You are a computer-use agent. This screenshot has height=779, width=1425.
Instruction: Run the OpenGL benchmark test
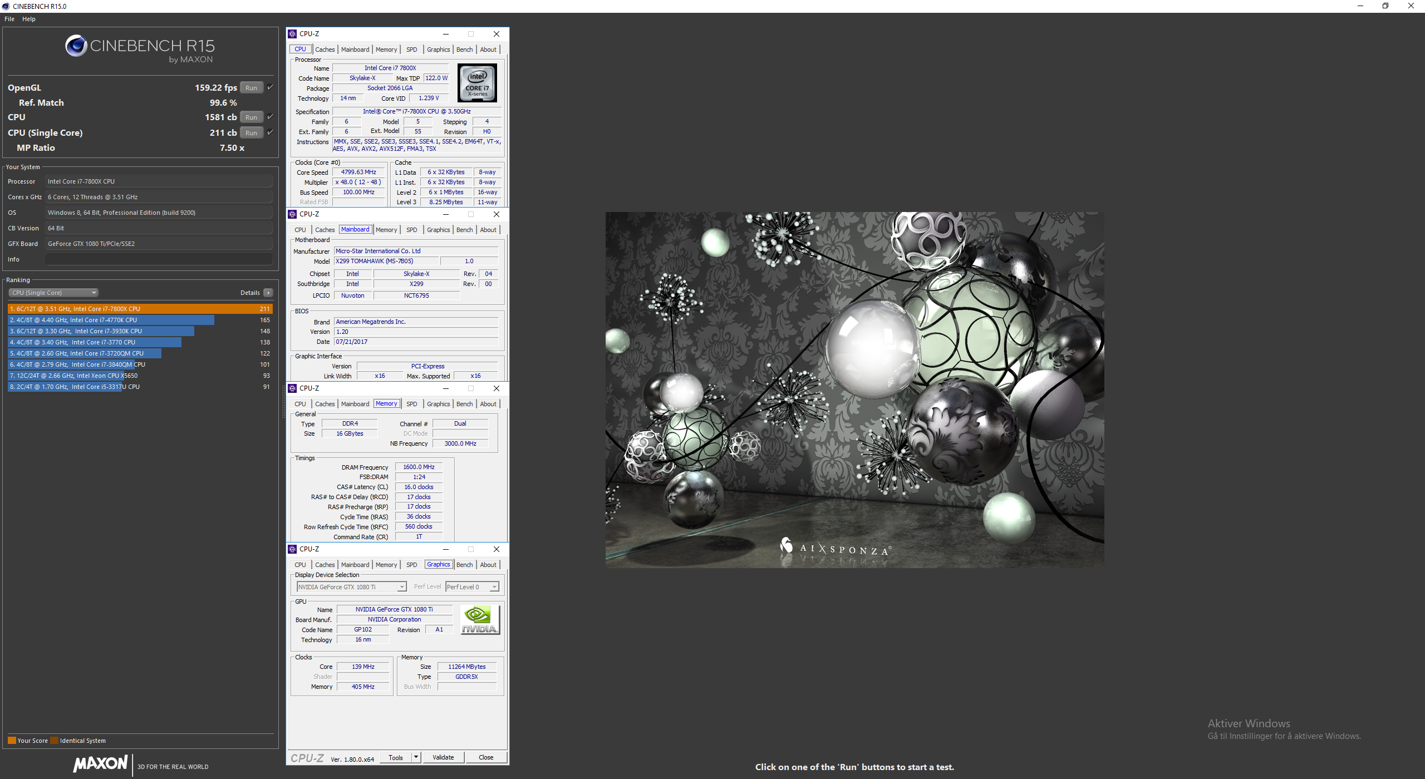click(252, 88)
